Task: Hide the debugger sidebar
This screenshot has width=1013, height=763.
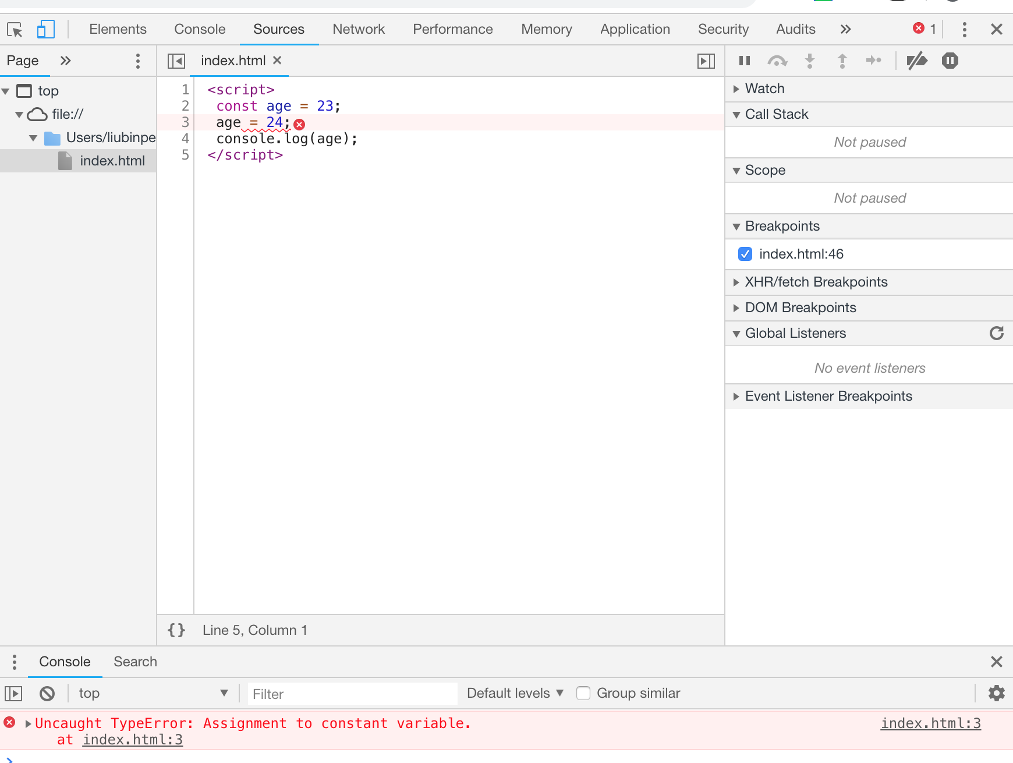Action: (706, 61)
